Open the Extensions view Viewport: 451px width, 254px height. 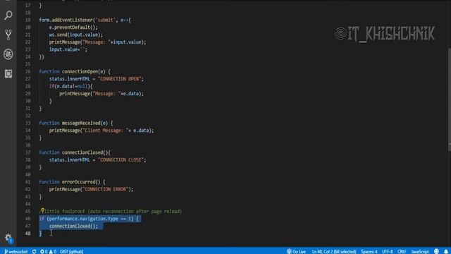[x=8, y=73]
